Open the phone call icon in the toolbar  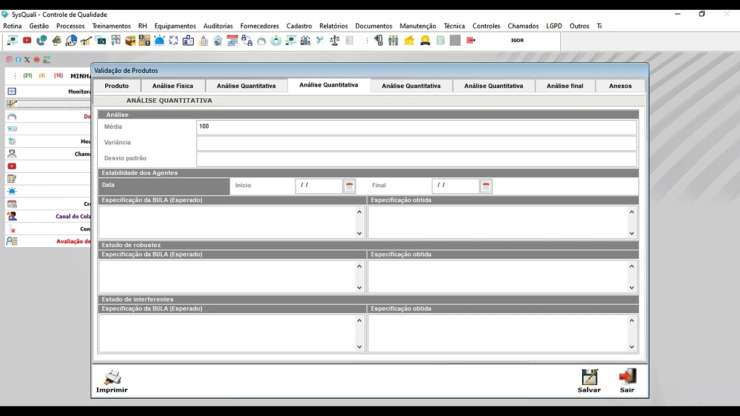point(41,40)
